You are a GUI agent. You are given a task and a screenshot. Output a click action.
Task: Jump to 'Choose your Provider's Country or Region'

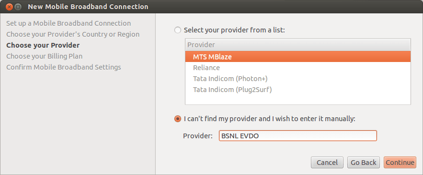tap(73, 34)
